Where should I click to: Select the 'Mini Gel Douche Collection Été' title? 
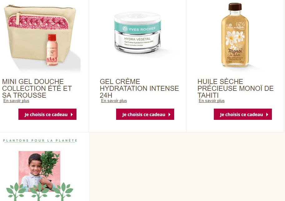coord(37,88)
